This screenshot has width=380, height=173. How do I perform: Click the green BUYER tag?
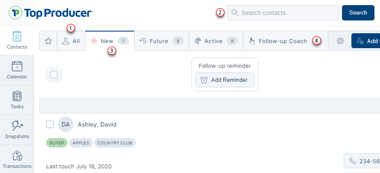(x=56, y=143)
